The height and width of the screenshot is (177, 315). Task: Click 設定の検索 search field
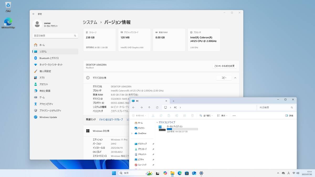click(x=55, y=36)
